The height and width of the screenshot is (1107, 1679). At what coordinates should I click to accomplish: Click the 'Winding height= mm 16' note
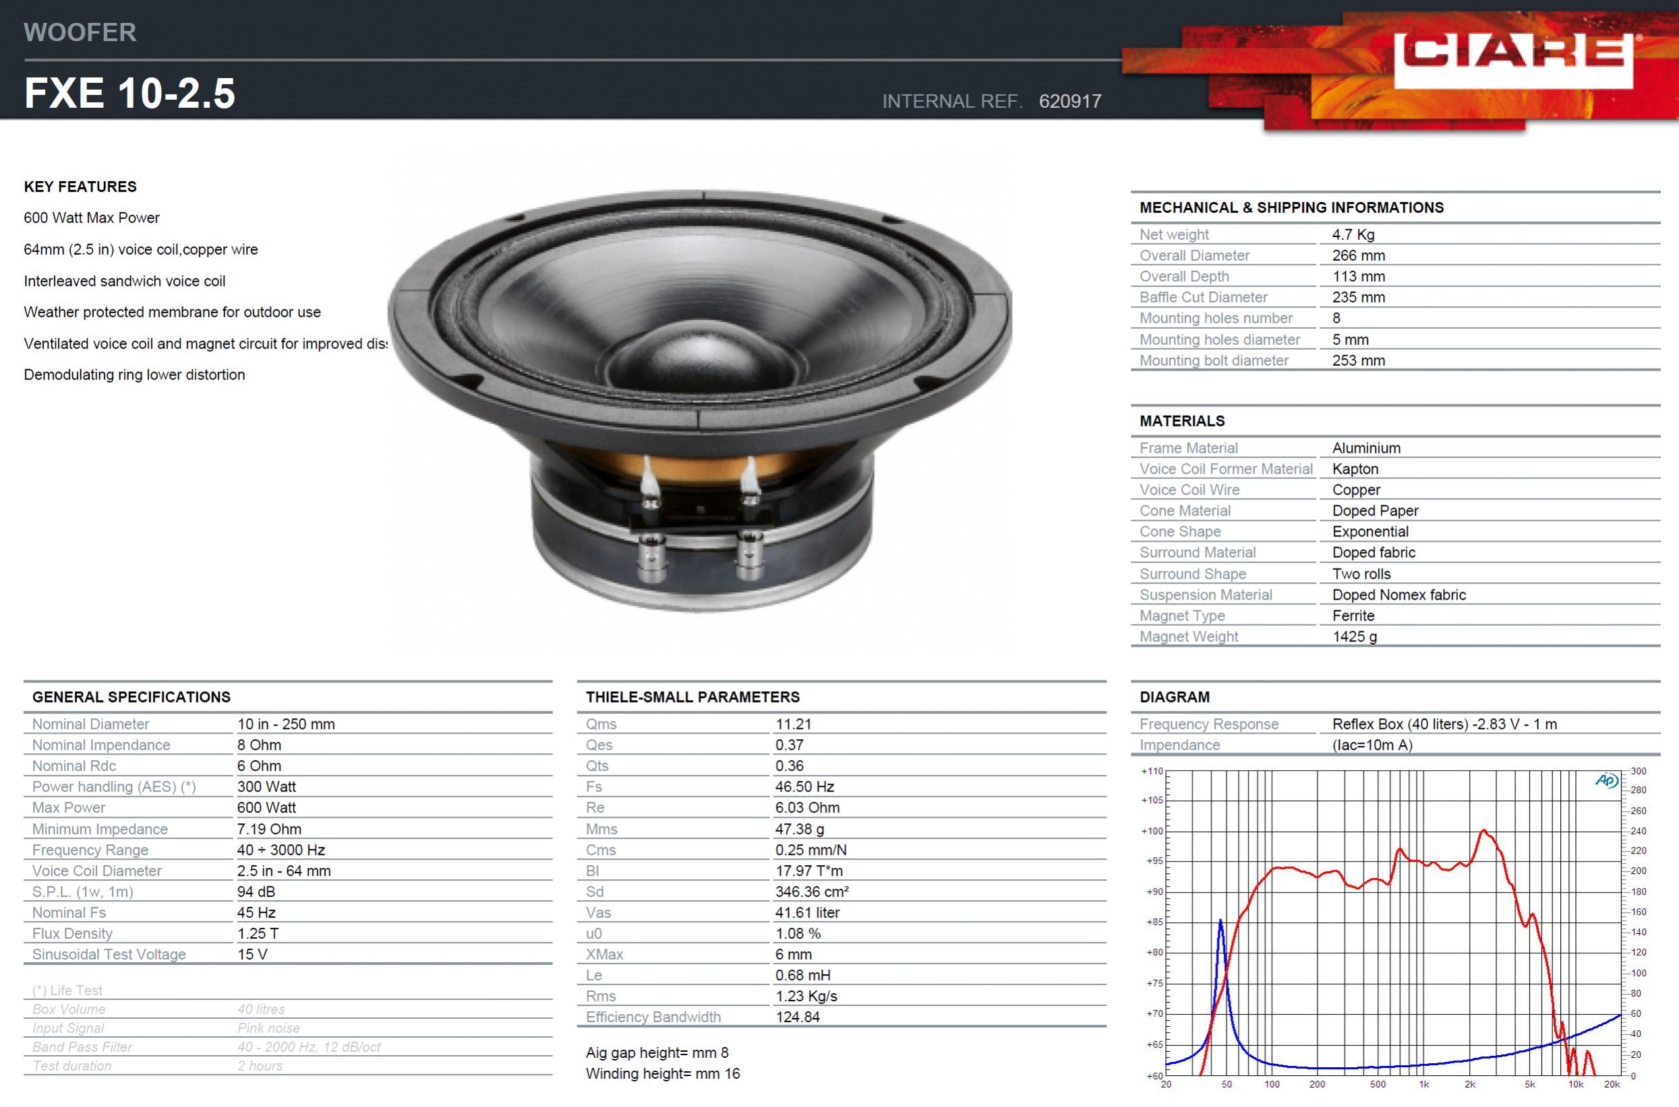point(663,1074)
